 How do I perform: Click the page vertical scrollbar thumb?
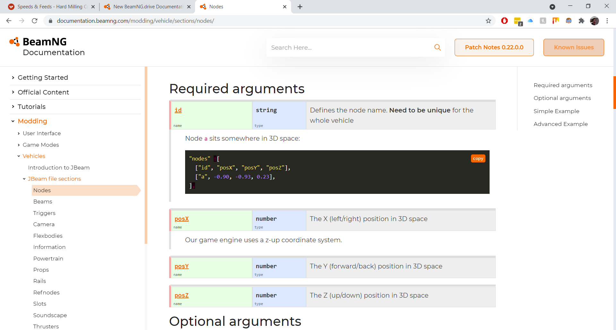(x=614, y=93)
